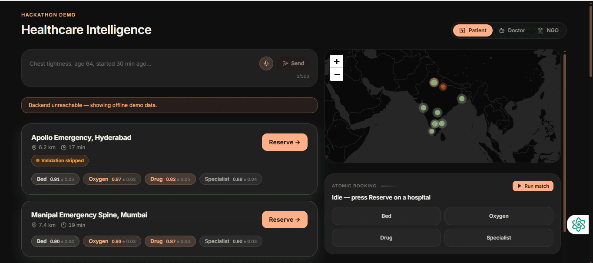Click the Bed 0.91 chip for Apollo
The height and width of the screenshot is (263, 593).
(x=55, y=179)
